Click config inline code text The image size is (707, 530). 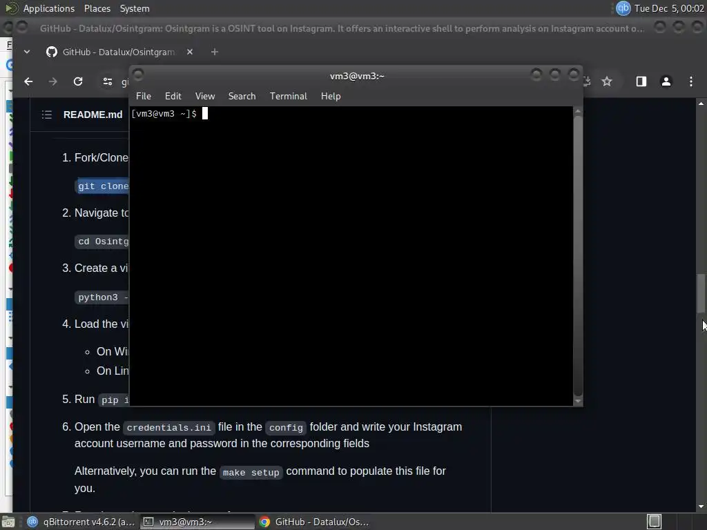tap(286, 427)
